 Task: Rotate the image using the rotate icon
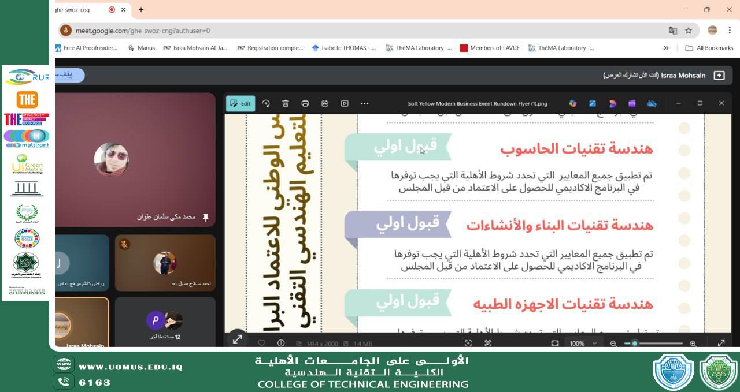[266, 103]
